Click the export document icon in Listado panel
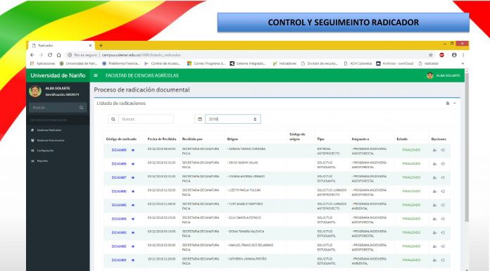The image size is (490, 271). click(x=448, y=103)
